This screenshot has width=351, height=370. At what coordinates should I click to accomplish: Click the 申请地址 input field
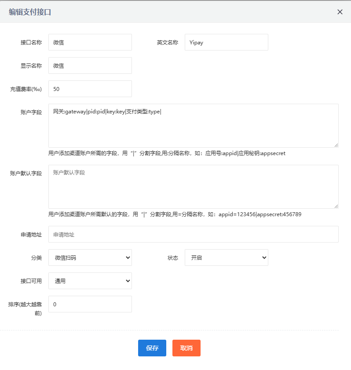[x=193, y=234]
